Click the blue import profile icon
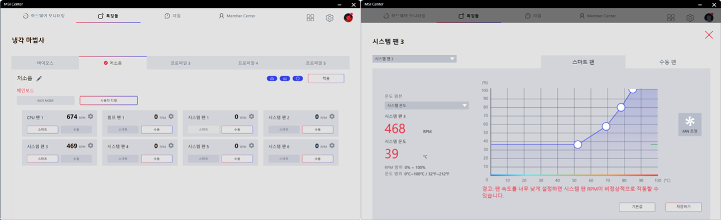 coord(285,79)
